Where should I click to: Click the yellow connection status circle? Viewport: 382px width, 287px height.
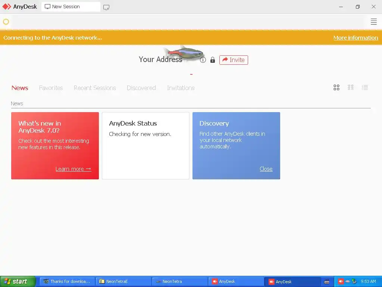6,22
